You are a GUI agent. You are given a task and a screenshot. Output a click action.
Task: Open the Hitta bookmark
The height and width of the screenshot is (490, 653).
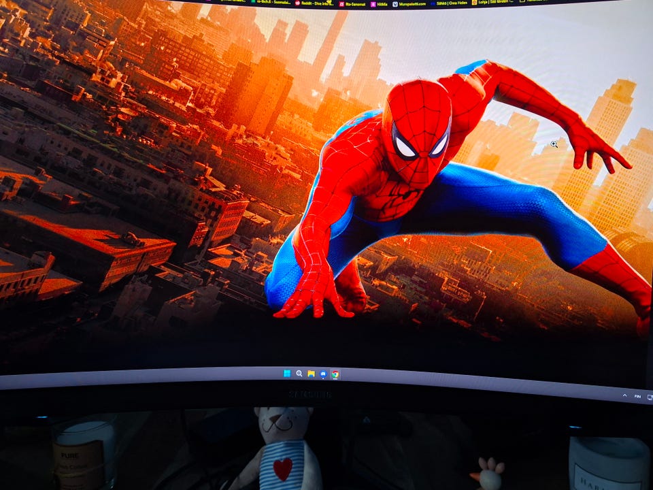click(x=379, y=4)
